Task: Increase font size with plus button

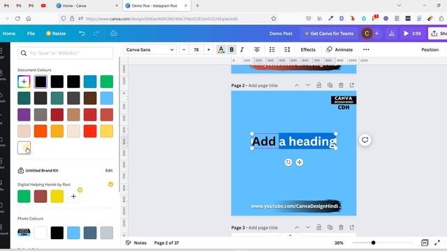Action: [x=209, y=50]
